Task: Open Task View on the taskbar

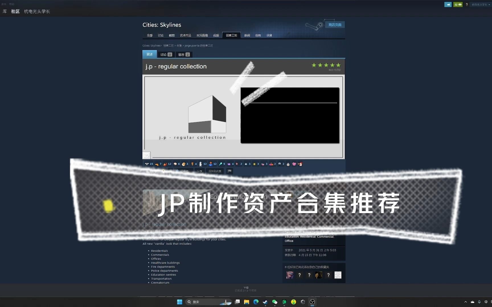Action: pos(237,302)
